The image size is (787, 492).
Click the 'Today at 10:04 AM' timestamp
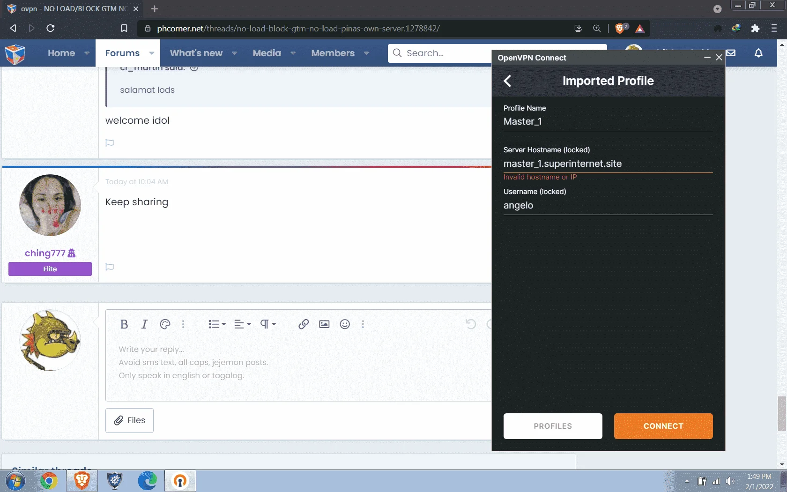click(137, 182)
